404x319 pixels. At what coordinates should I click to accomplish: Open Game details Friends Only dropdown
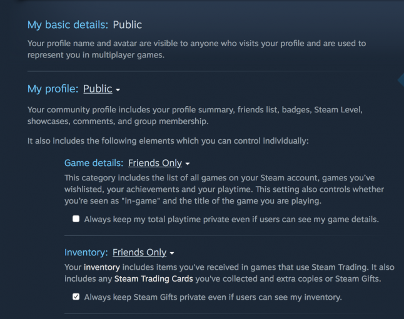(x=154, y=164)
